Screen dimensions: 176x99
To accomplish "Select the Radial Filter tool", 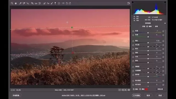I will tap(59, 3).
